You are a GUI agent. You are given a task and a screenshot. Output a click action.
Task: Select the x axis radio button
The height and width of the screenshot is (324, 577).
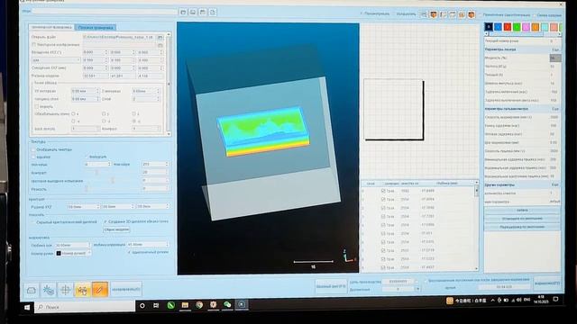tap(73, 114)
